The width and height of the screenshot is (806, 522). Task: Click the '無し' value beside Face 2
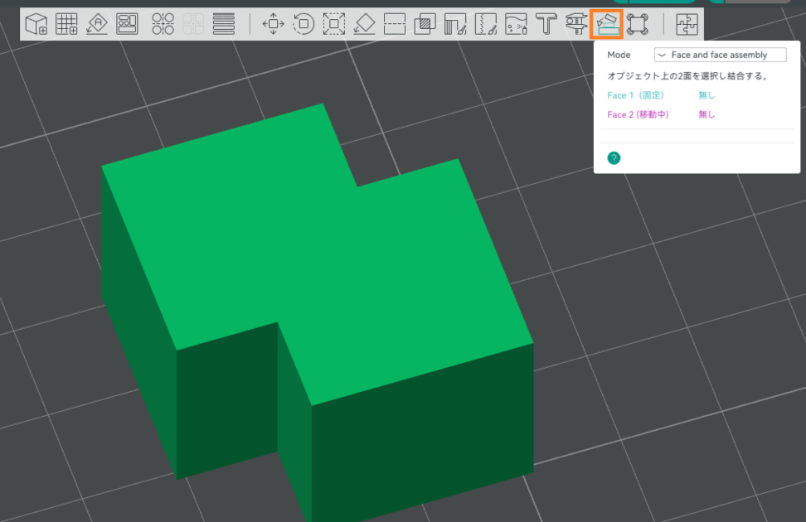(706, 114)
